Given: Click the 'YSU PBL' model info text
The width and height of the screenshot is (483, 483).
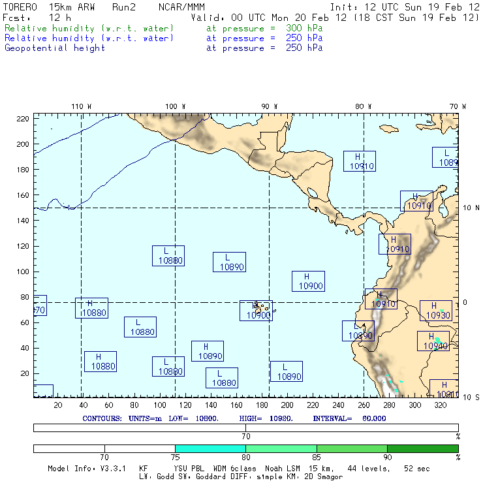Looking at the screenshot, I should coord(189,469).
